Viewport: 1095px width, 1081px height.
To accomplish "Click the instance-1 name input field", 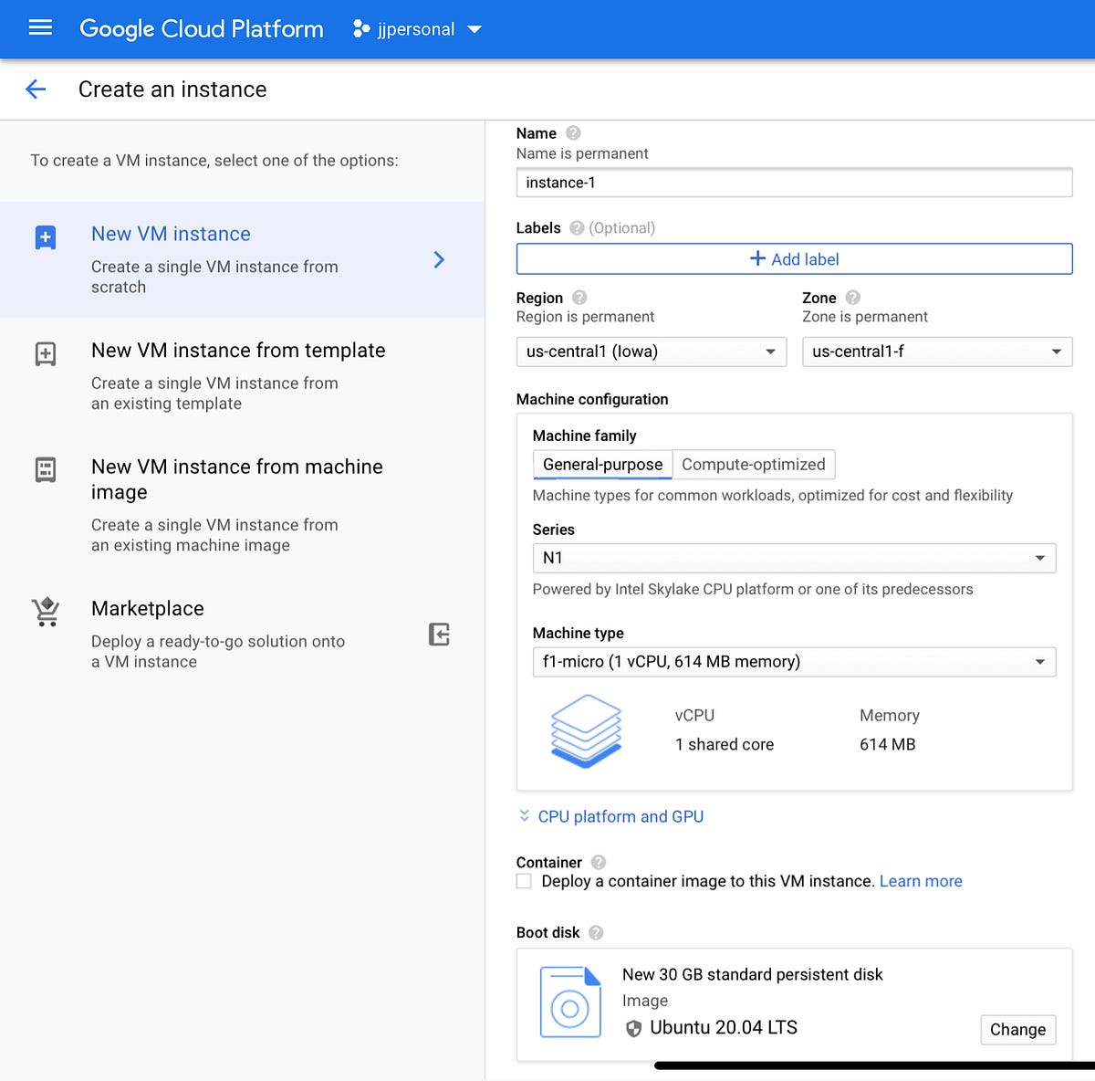I will click(x=794, y=183).
